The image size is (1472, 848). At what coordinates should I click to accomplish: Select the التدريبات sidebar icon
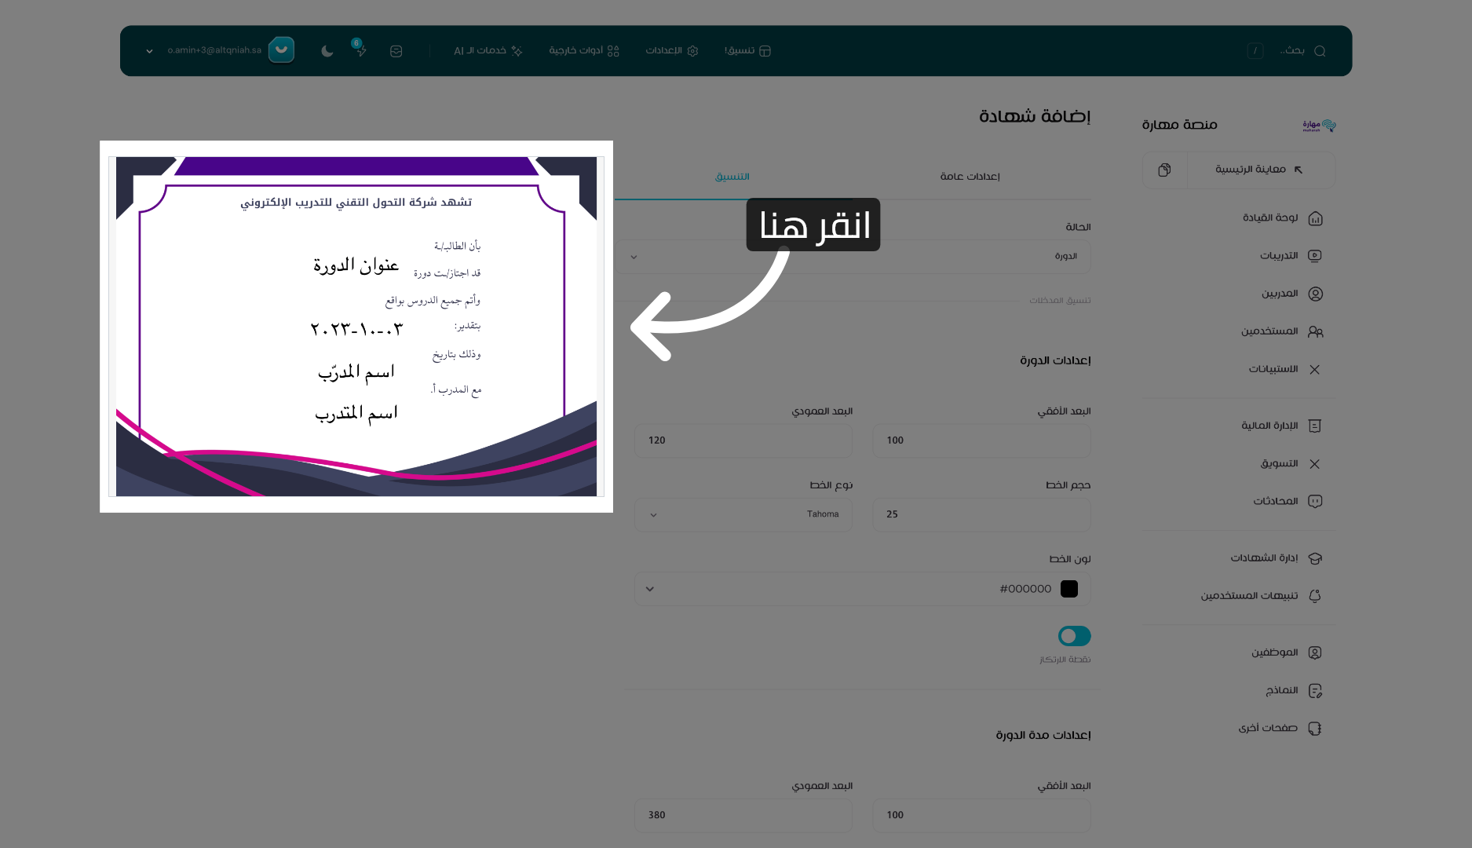(1316, 255)
